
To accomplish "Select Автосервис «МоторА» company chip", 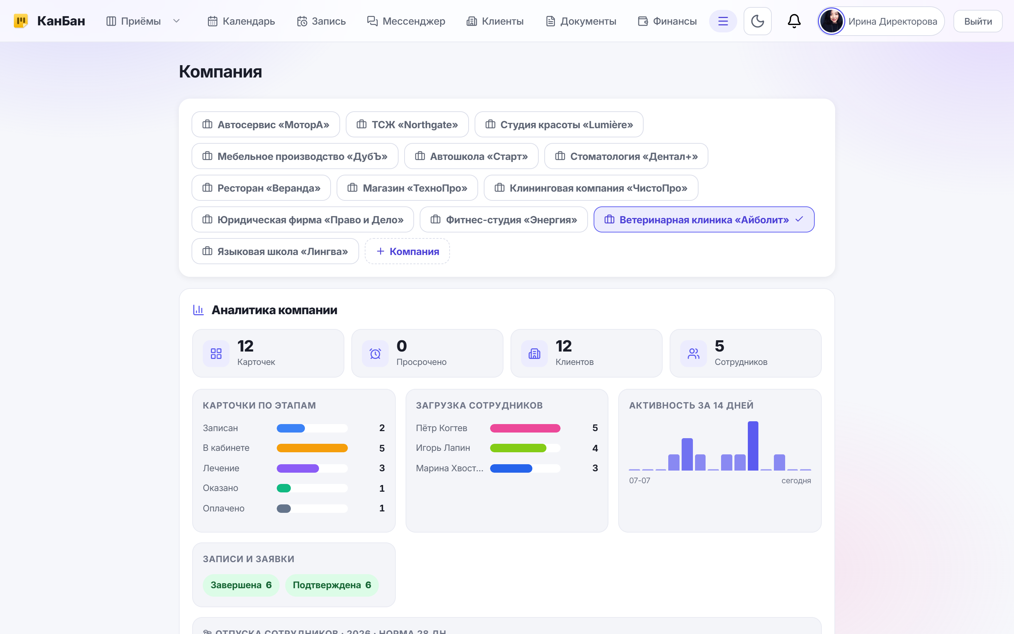I will (266, 125).
